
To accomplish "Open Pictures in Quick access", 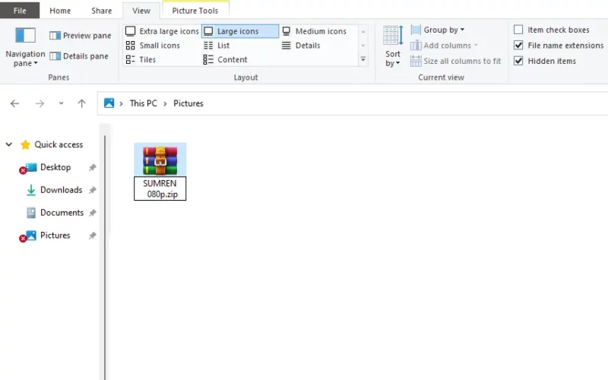I will click(x=55, y=236).
